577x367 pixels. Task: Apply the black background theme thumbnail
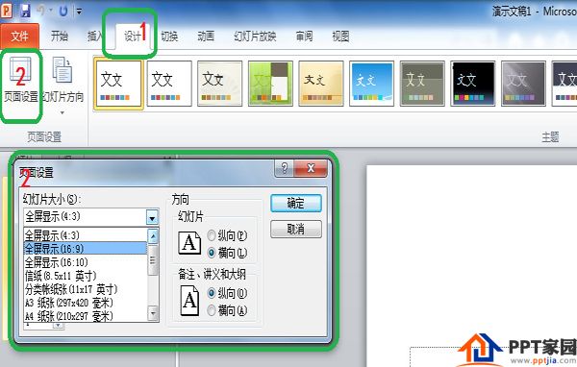[x=473, y=84]
